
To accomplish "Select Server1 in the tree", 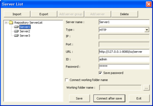I will 25,27.
